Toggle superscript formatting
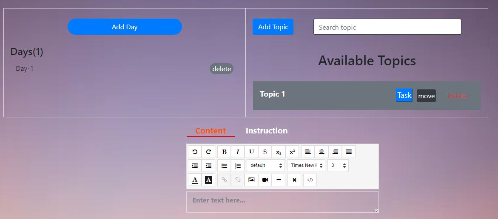The width and height of the screenshot is (498, 219). coord(292,152)
